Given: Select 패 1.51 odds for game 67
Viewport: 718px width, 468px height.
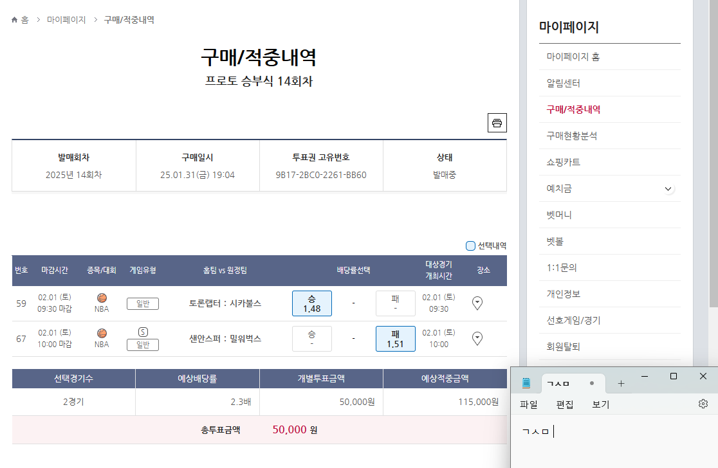Looking at the screenshot, I should [x=395, y=339].
